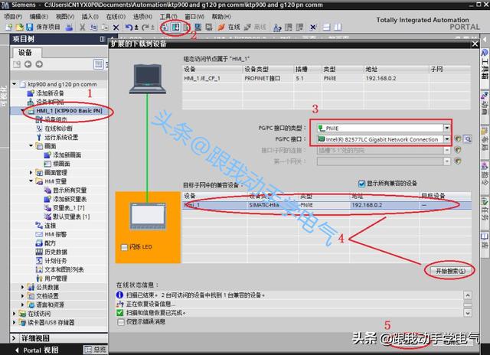Viewport: 490px width, 355px height.
Task: Open the 项目(P) menu
Action: (13, 17)
